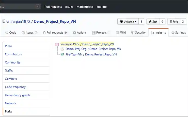The width and height of the screenshot is (188, 117).
Task: Open Contributors in Insights sidebar
Action: click(26, 54)
